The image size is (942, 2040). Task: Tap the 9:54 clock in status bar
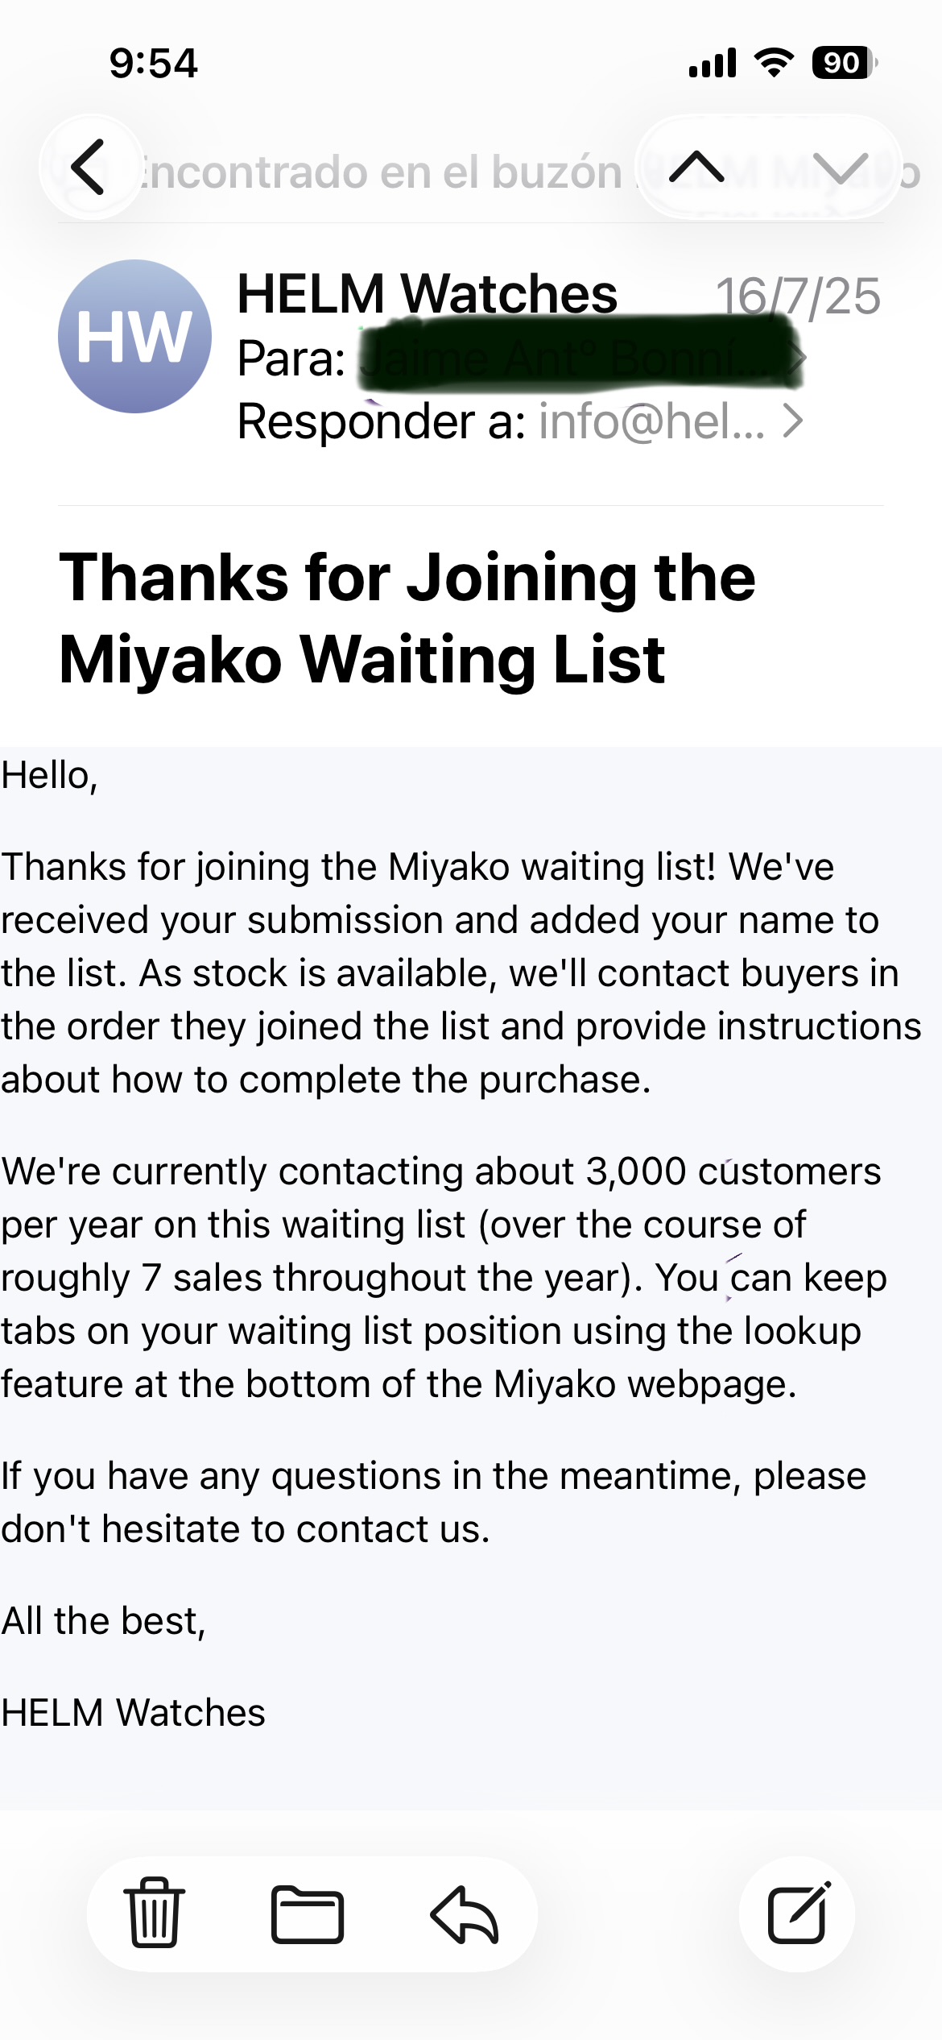click(x=153, y=63)
